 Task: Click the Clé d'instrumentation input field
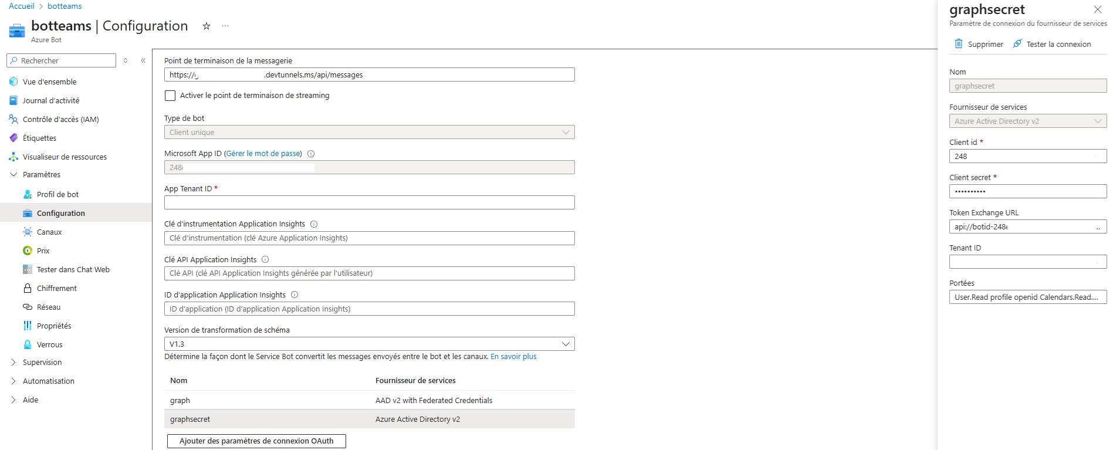pyautogui.click(x=370, y=238)
